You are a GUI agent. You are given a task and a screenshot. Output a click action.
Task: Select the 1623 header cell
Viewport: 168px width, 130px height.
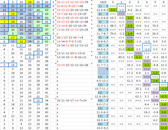pyautogui.click(x=103, y=2)
